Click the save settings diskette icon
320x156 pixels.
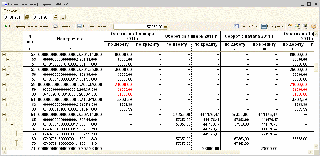click(x=305, y=26)
